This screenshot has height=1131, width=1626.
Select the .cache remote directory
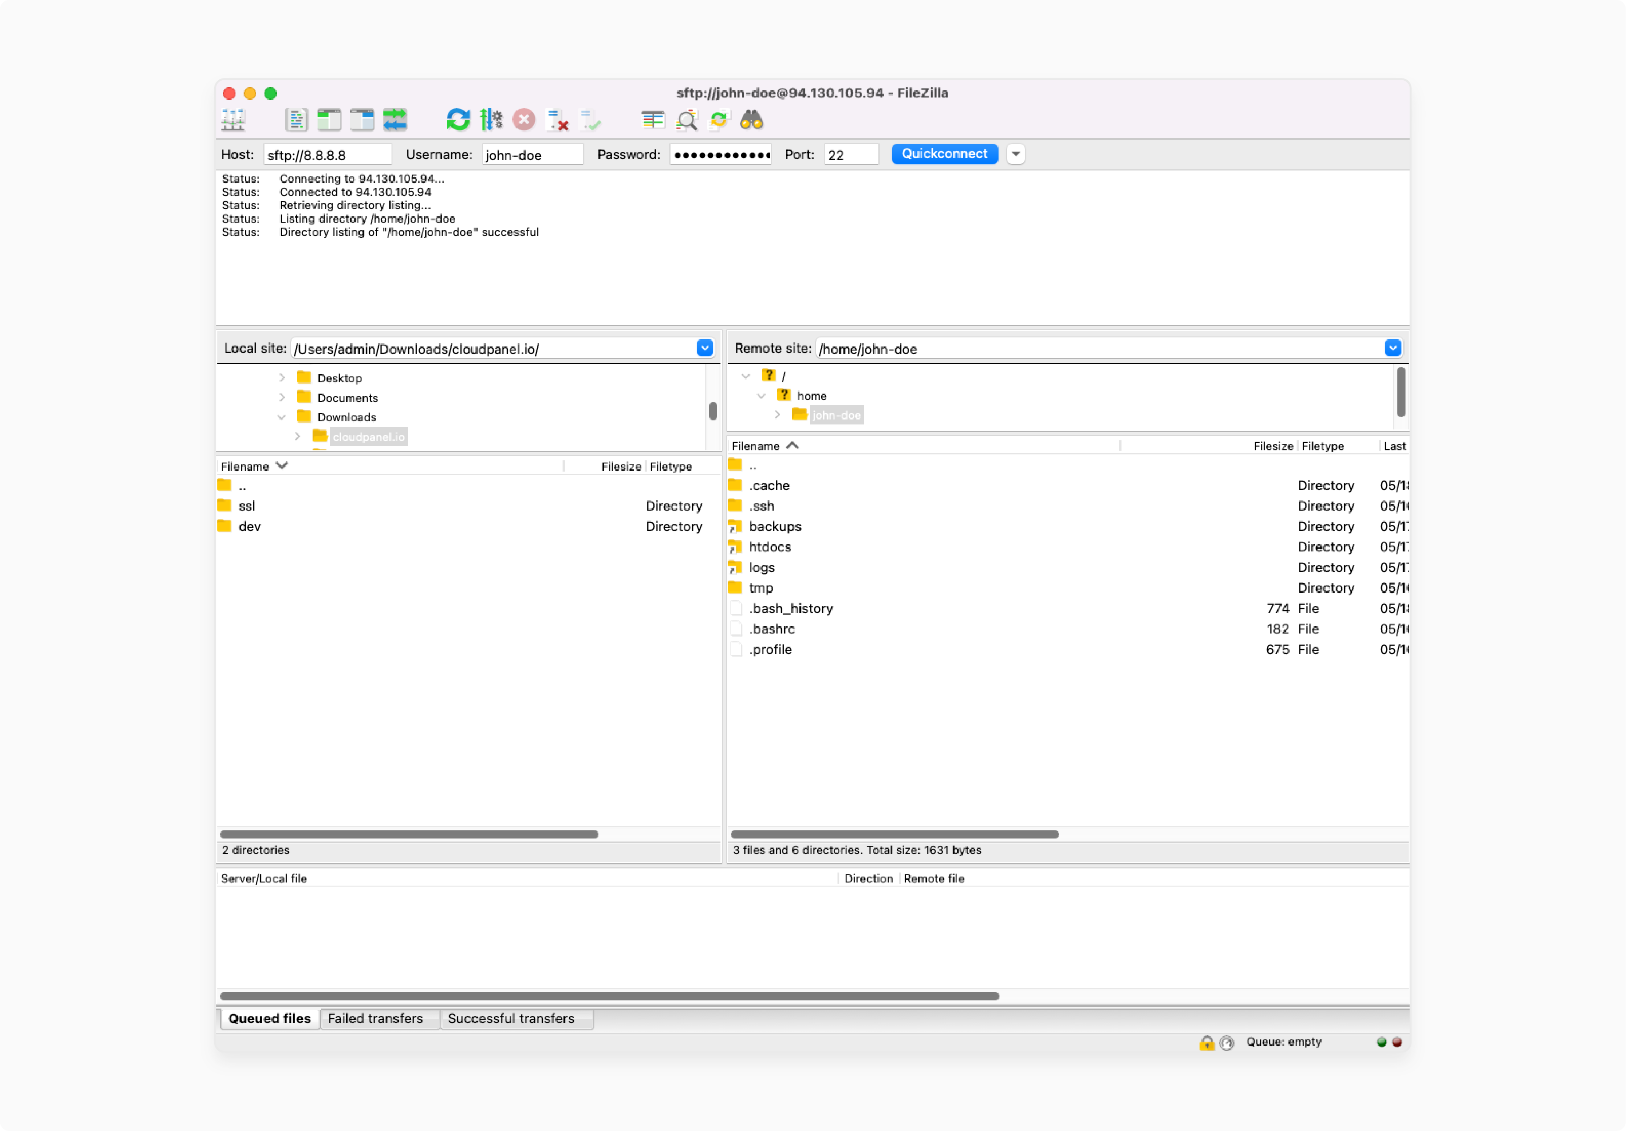(1068, 486)
